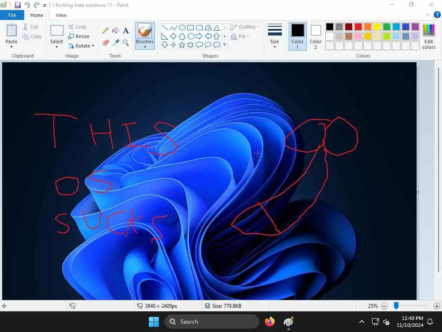Pick the red color swatch
The width and height of the screenshot is (442, 332).
tap(358, 27)
